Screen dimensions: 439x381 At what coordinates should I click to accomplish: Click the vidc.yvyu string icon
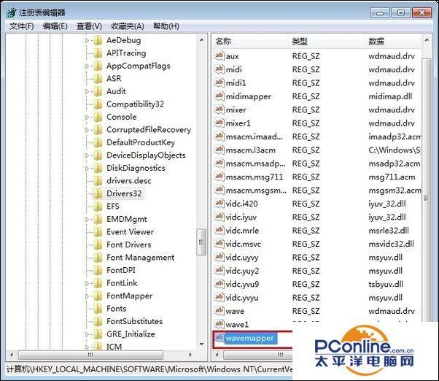coord(219,298)
